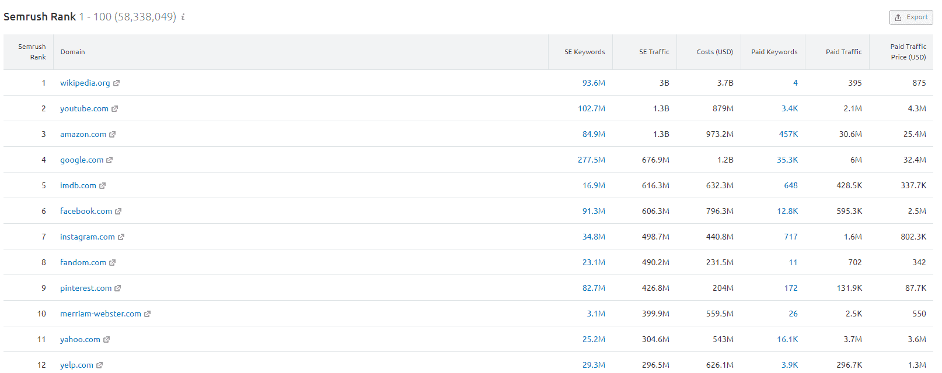Open external link icon next to imdb.com
942x373 pixels.
[x=103, y=186]
